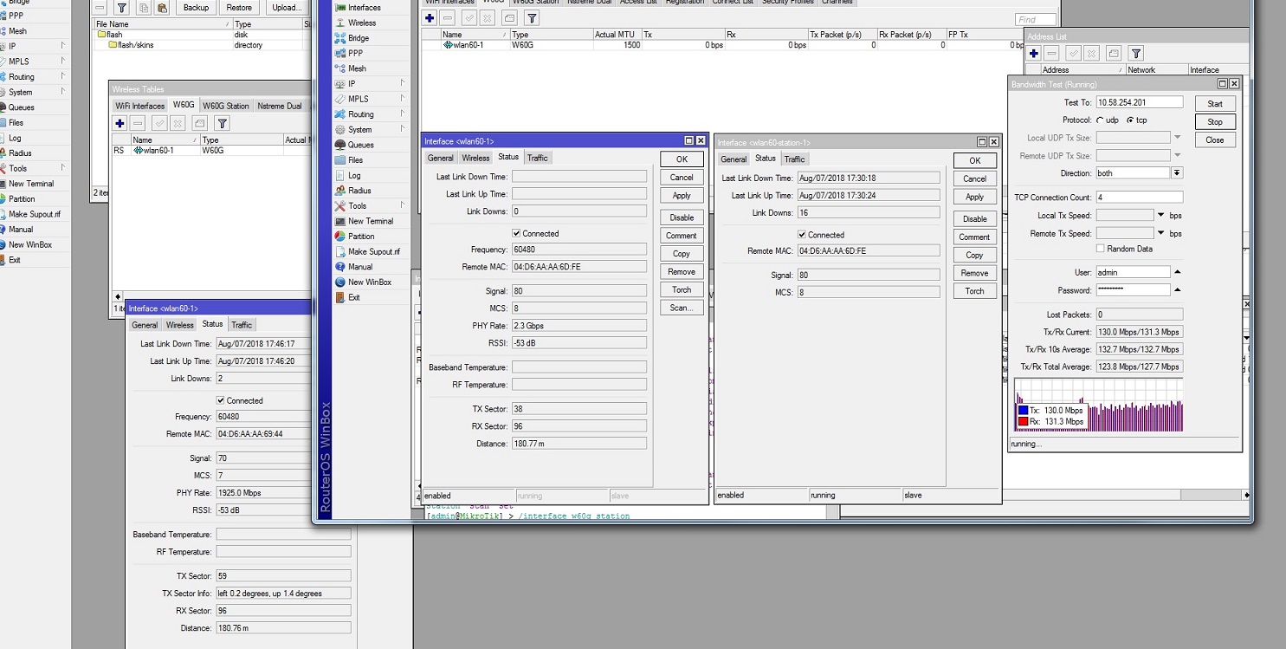Open Queues in the front WinBox menu

[x=361, y=145]
